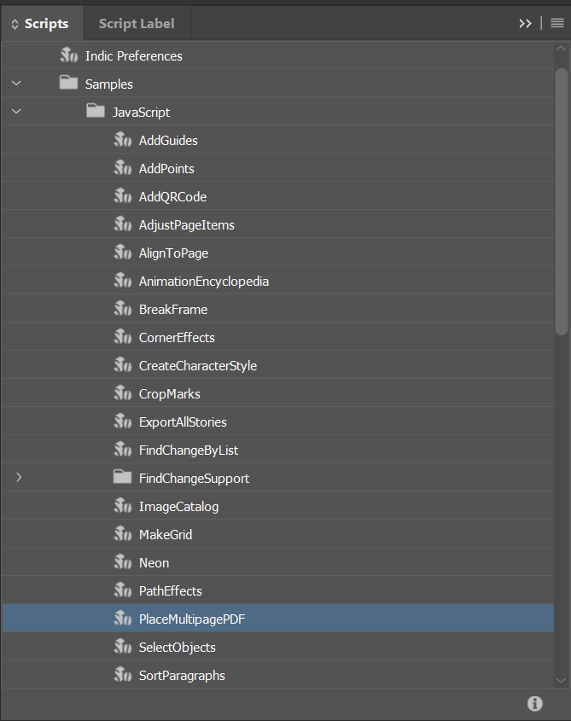571x721 pixels.
Task: Click the FindChangeSupport folder icon
Action: tap(122, 478)
